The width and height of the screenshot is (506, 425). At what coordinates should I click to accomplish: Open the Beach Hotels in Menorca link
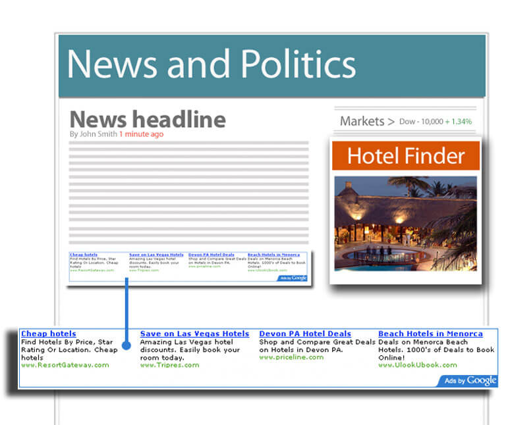430,334
